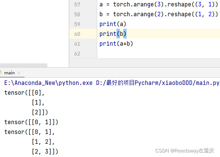Click the main.py file path in console
220x157 pixels.
pyautogui.click(x=158, y=83)
